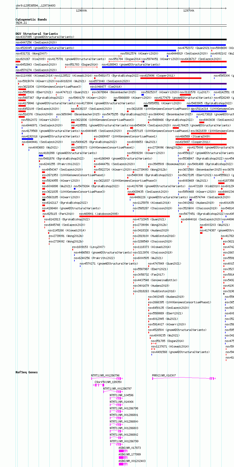This screenshot has height=467, width=234.
Task: Open variant nsv5481073 (ByrskaBishop2022)
Action: tap(117, 76)
